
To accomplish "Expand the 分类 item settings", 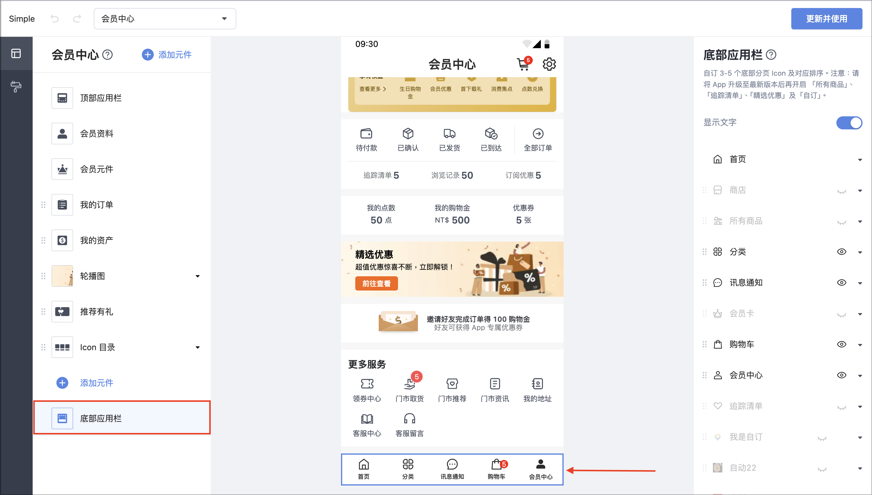I will coord(860,252).
